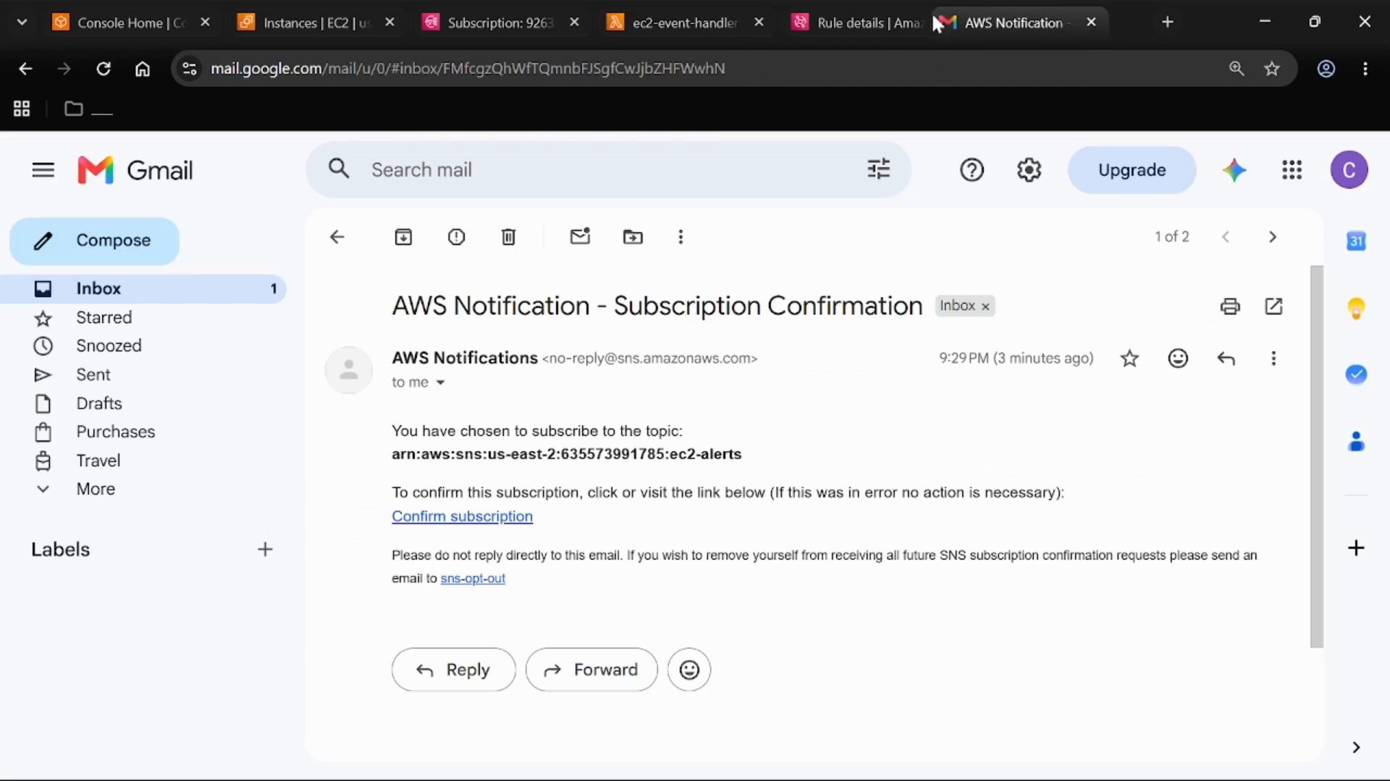1390x781 pixels.
Task: Open Contacts side panel
Action: [1356, 441]
